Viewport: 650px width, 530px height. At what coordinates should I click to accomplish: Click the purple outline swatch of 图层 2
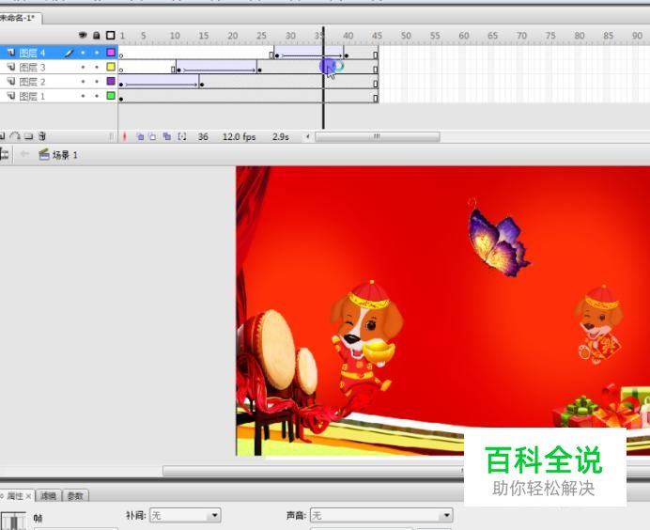coord(110,81)
